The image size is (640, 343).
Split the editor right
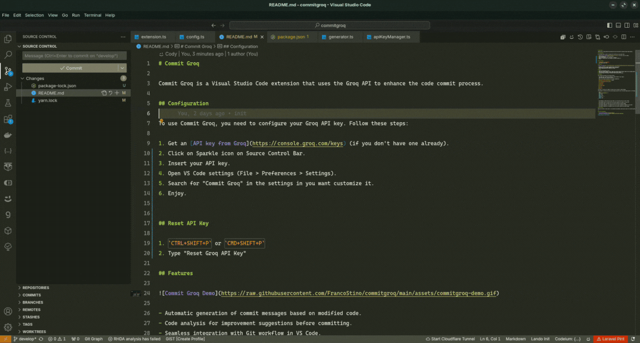pos(624,37)
